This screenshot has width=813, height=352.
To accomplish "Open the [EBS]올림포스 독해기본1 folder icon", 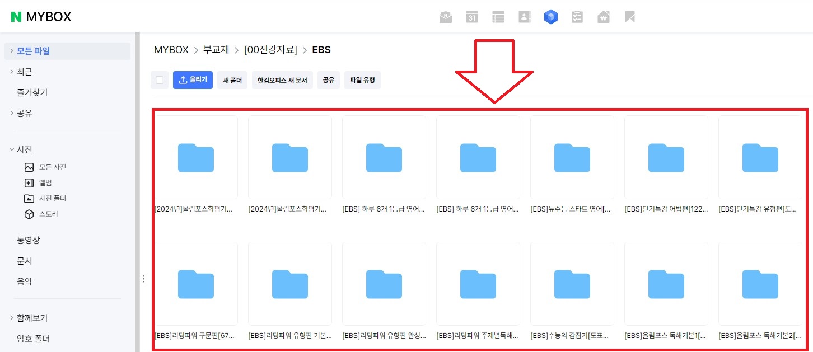I will (666, 284).
